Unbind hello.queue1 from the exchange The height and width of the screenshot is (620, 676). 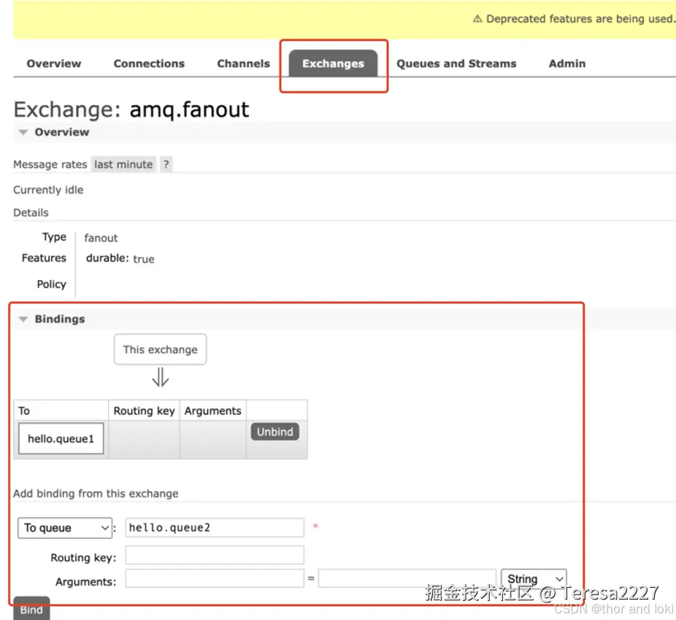pos(275,432)
